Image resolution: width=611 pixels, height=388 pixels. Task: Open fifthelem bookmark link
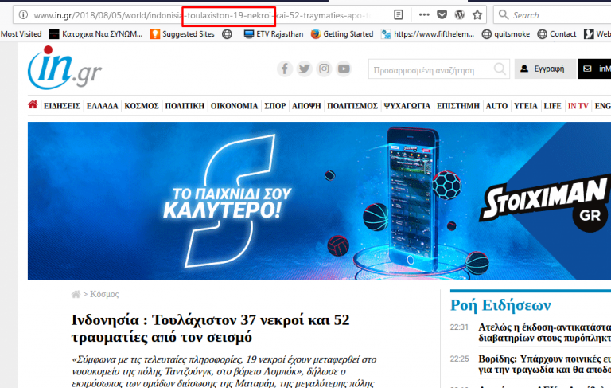[428, 34]
